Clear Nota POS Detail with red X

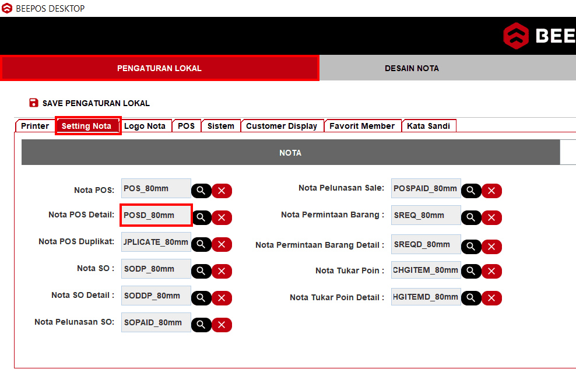pyautogui.click(x=222, y=217)
